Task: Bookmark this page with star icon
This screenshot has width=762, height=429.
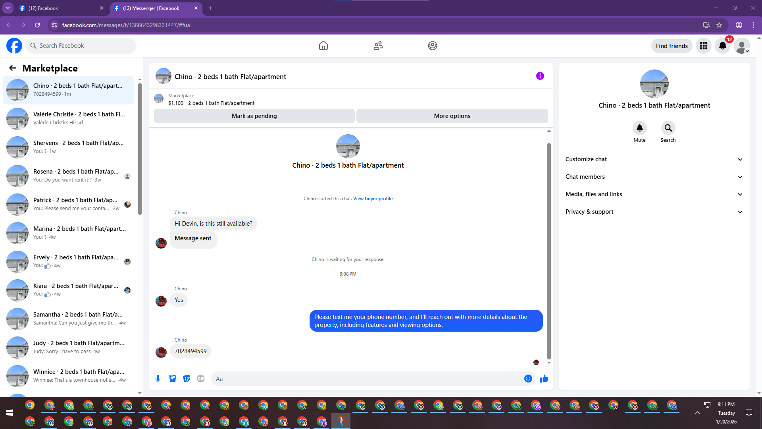Action: (x=719, y=25)
